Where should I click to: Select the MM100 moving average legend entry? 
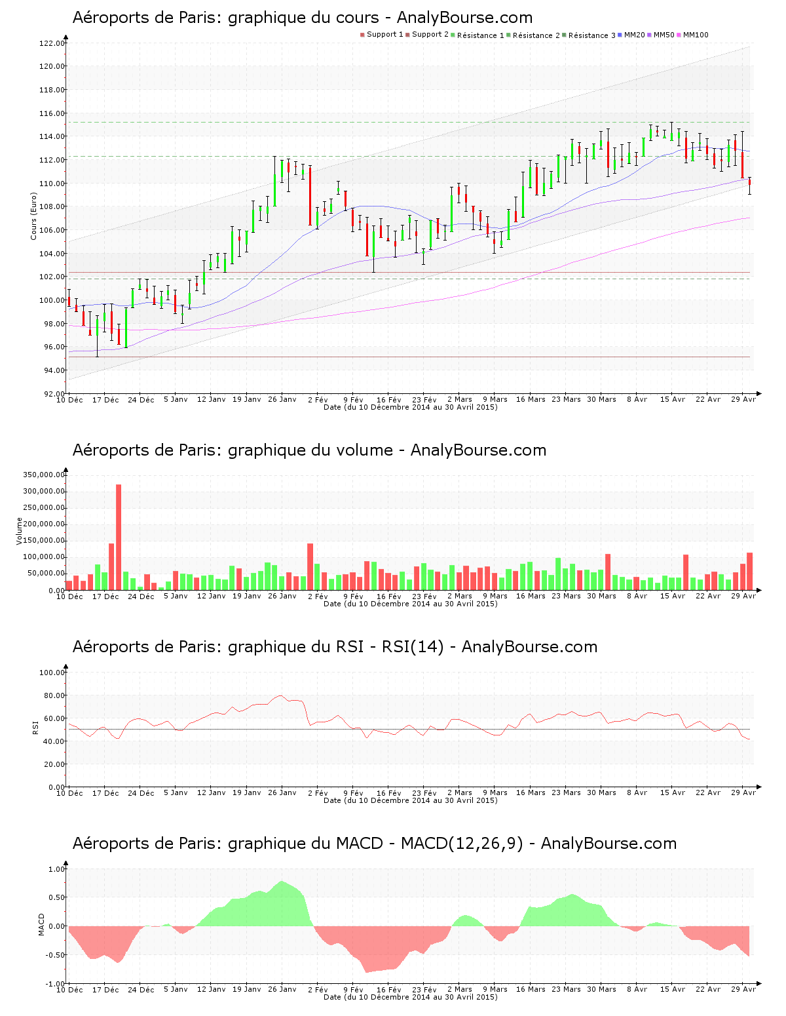tap(693, 35)
